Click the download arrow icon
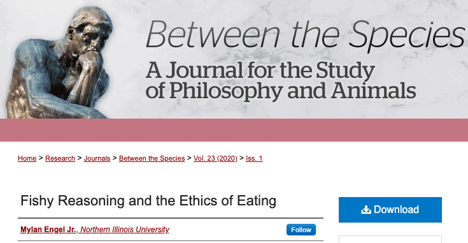 tap(366, 210)
